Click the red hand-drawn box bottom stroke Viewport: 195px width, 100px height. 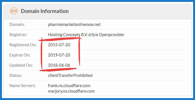[x=58, y=70]
